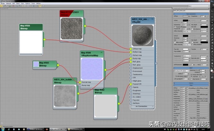Open the Utilities menu

point(38,3)
